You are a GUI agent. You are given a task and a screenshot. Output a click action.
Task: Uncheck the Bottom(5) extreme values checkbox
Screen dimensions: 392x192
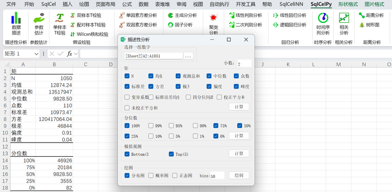pyautogui.click(x=127, y=154)
